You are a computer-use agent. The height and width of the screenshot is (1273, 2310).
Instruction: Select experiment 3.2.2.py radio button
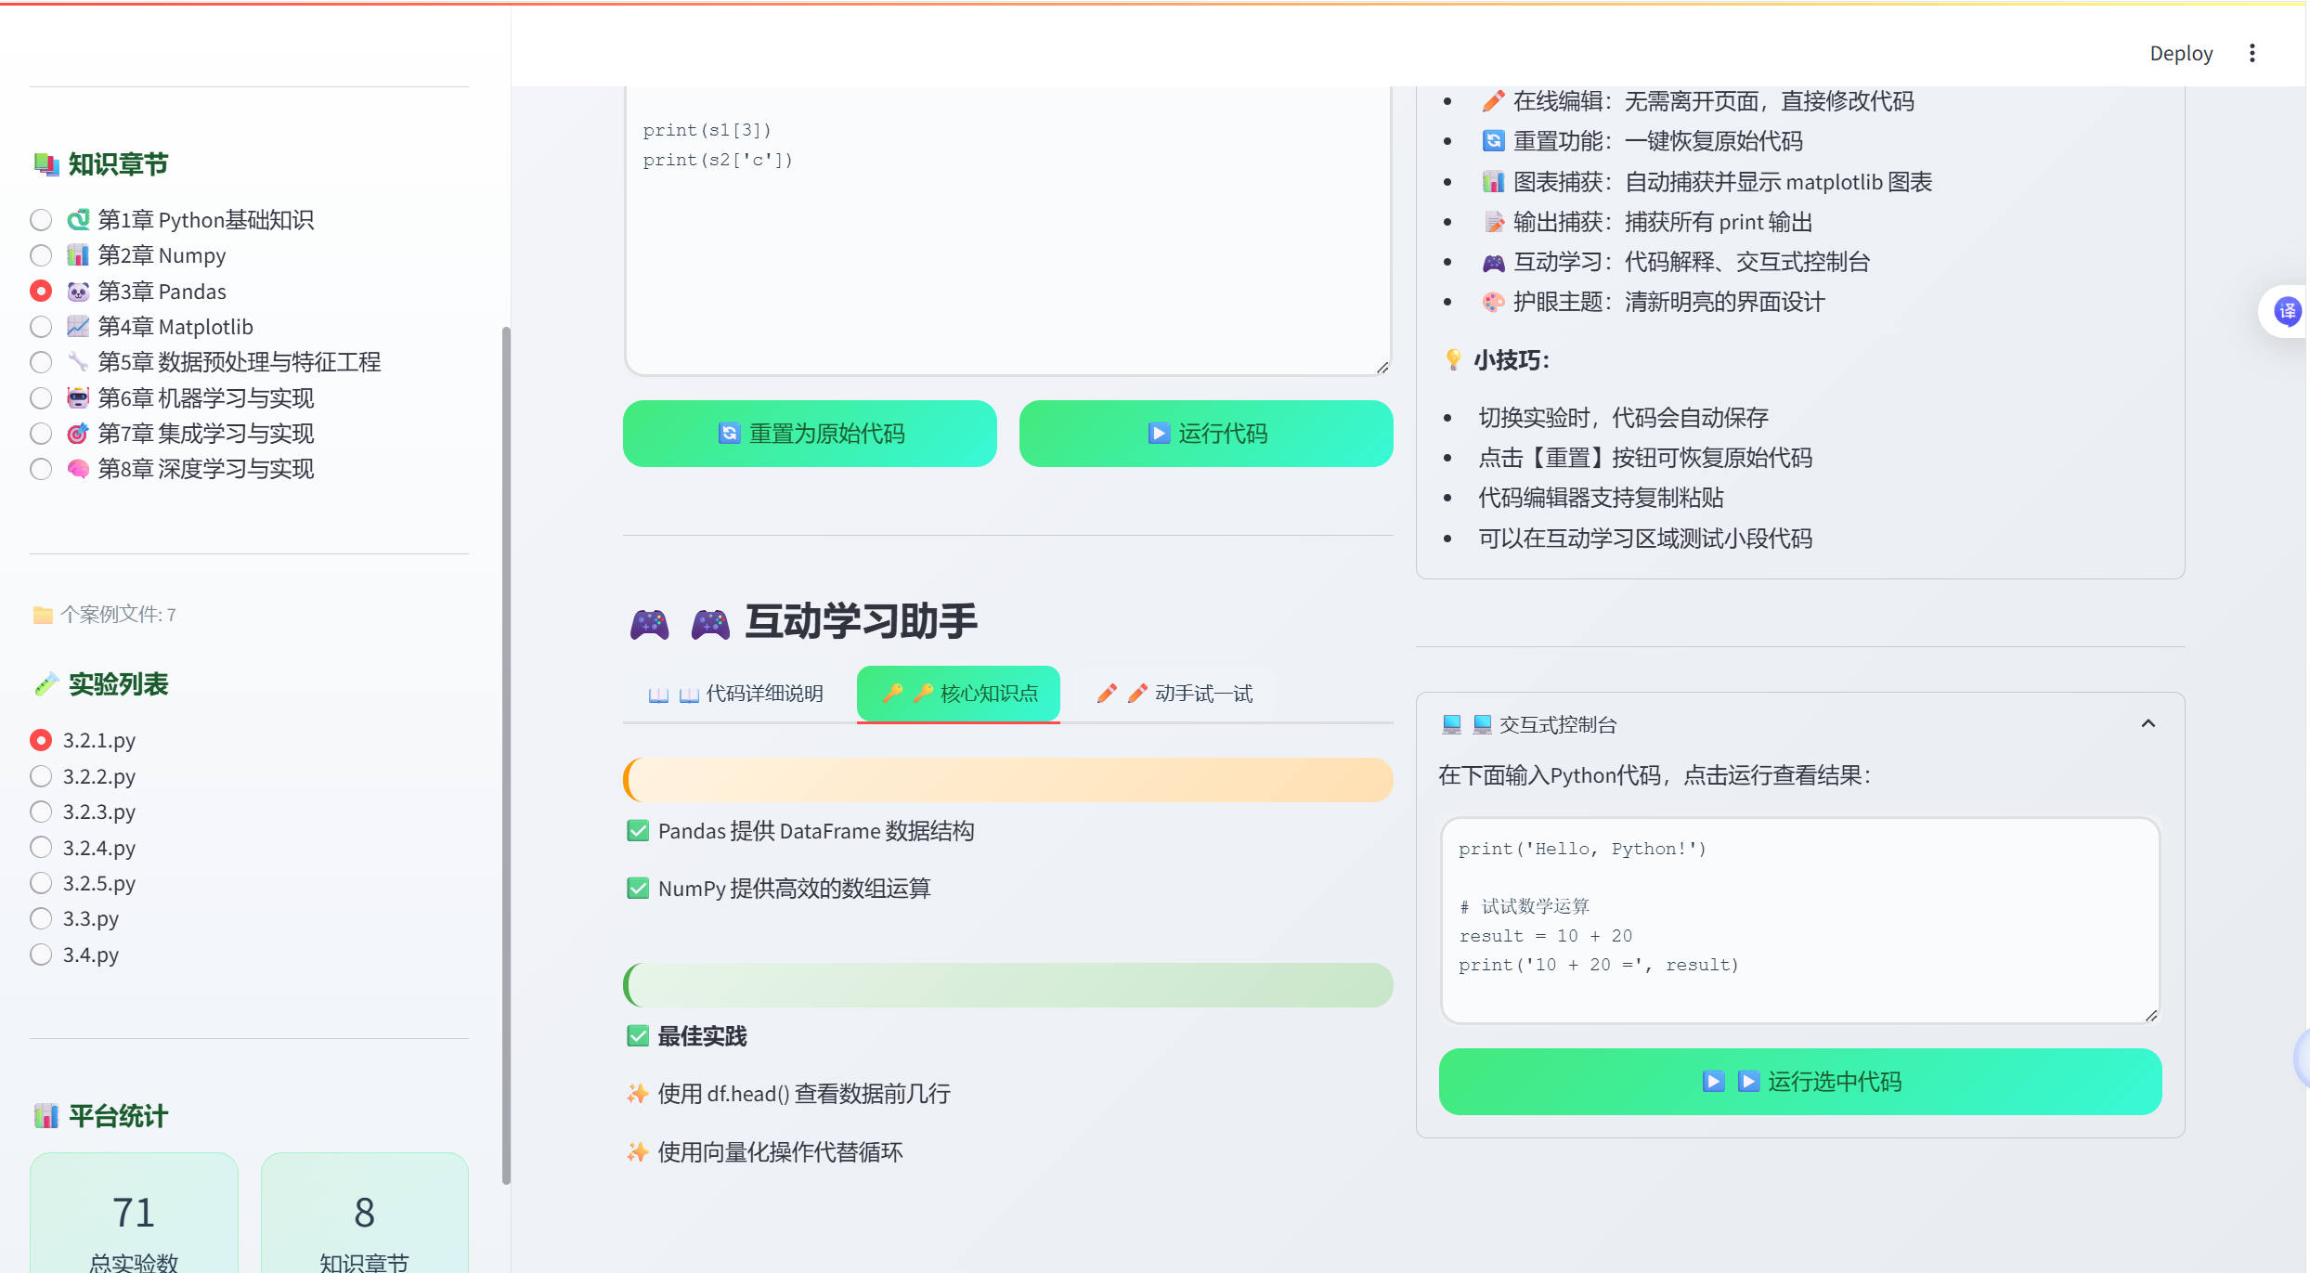pos(41,776)
